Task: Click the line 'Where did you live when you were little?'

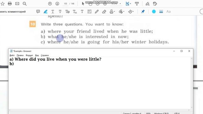Action: pos(58,59)
